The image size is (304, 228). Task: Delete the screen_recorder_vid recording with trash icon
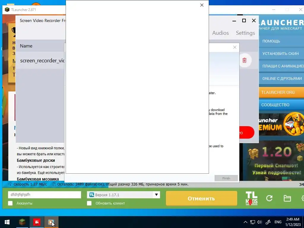tap(244, 60)
